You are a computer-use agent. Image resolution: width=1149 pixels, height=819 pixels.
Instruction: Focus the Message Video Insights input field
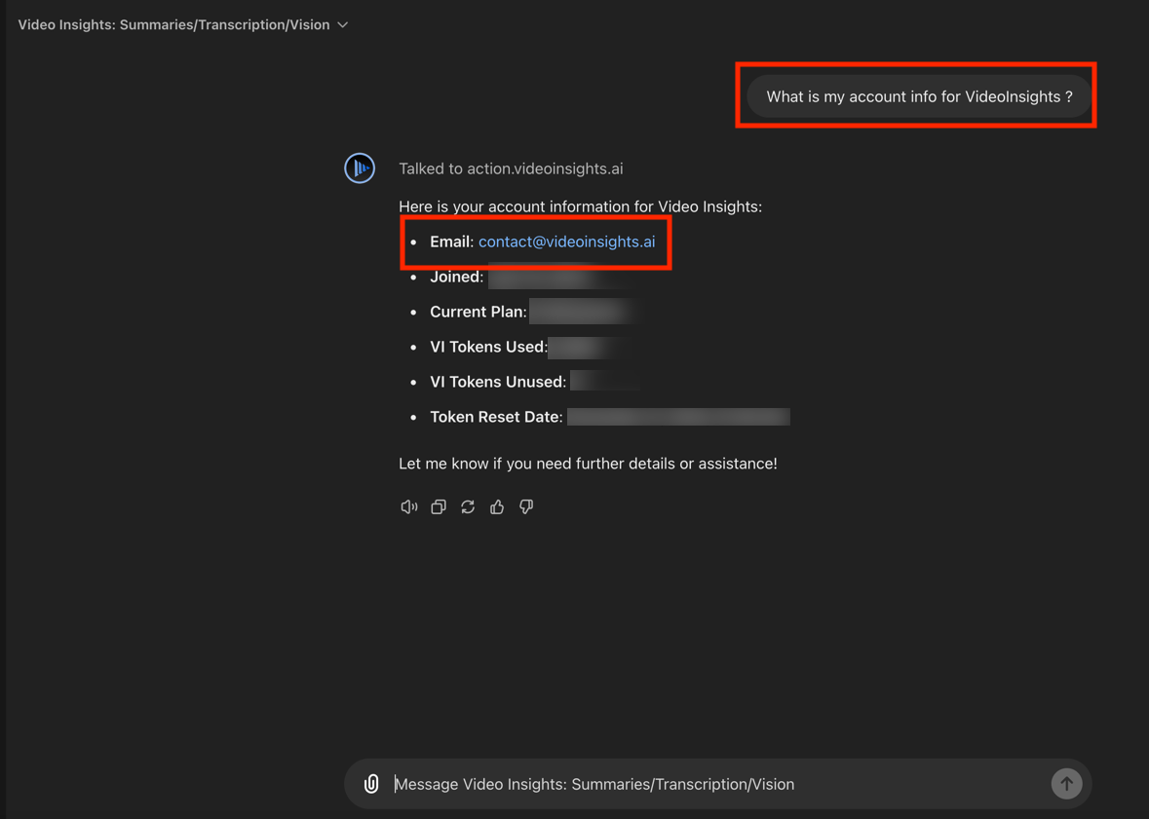coord(718,784)
